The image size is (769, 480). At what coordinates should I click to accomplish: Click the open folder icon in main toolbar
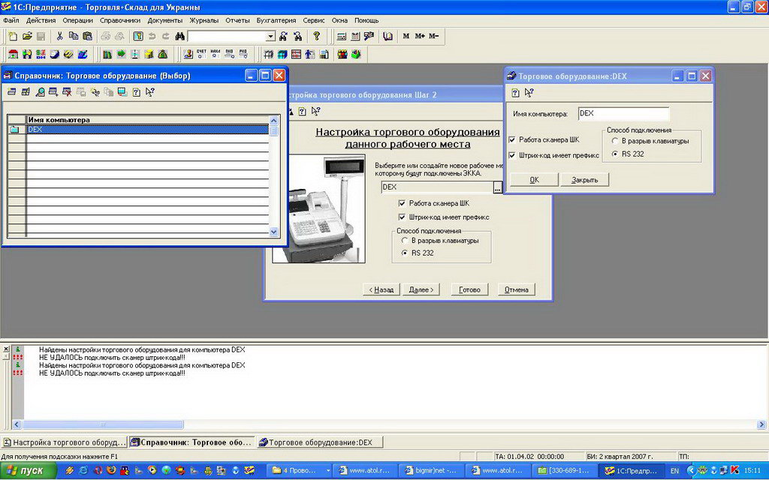coord(27,36)
